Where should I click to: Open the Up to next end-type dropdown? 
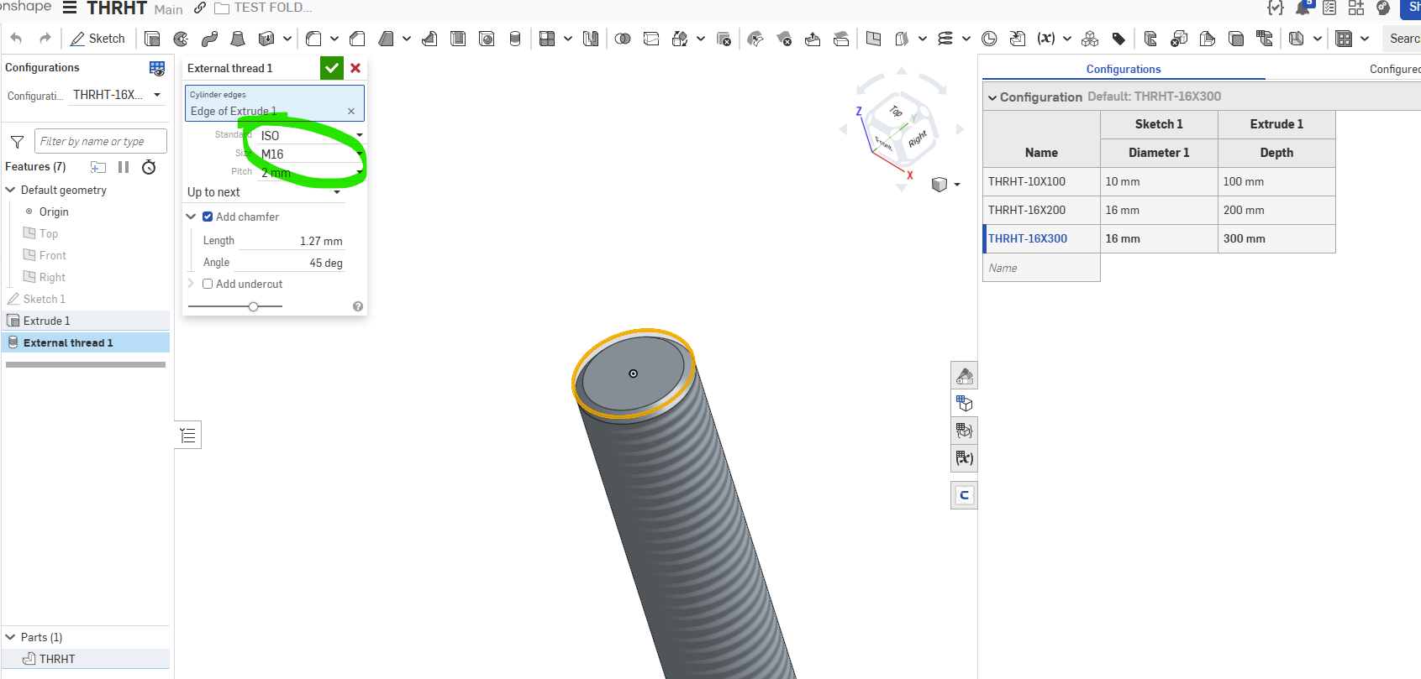264,192
